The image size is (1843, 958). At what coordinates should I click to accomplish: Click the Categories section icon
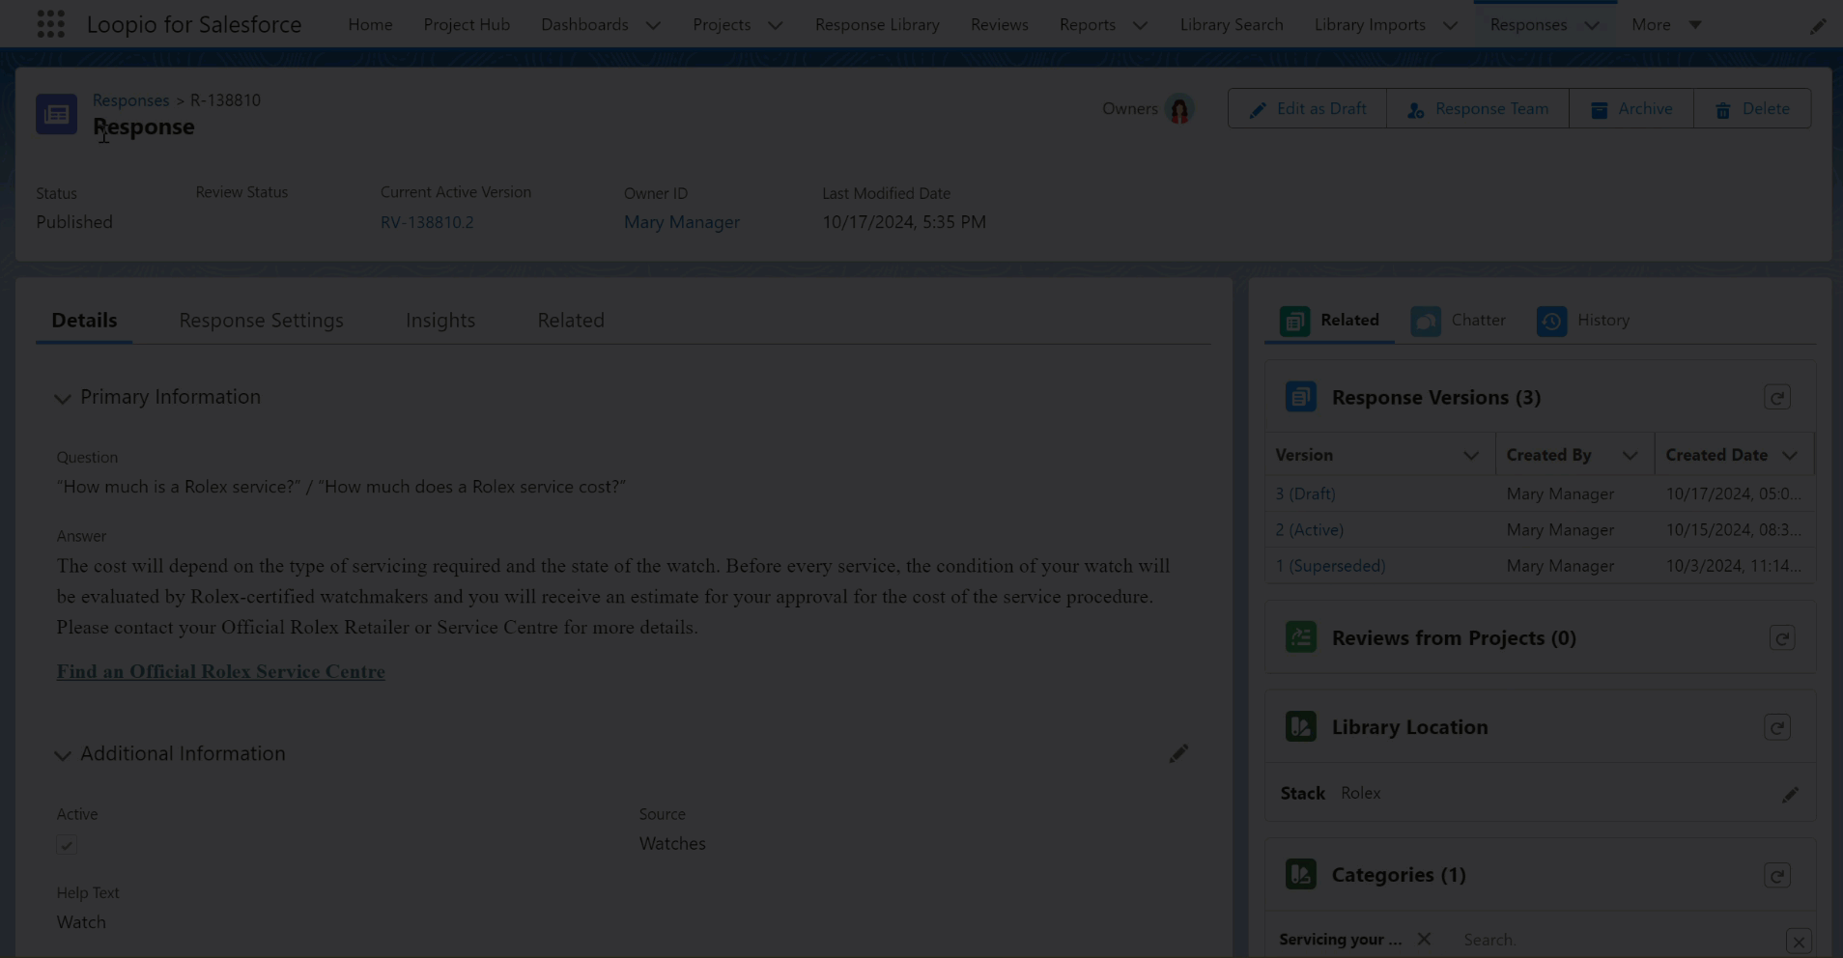coord(1300,874)
